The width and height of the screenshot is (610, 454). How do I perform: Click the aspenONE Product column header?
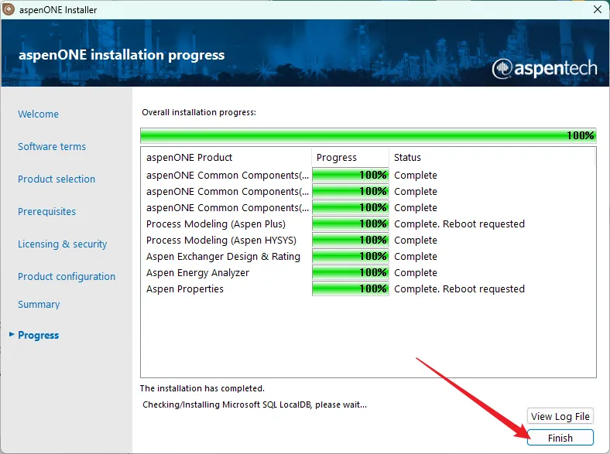(226, 158)
